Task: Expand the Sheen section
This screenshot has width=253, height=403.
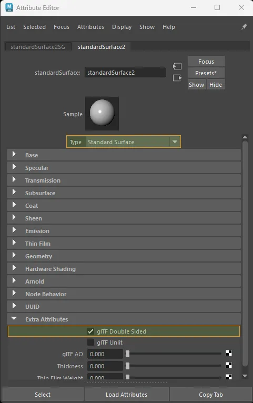Action: [124, 218]
